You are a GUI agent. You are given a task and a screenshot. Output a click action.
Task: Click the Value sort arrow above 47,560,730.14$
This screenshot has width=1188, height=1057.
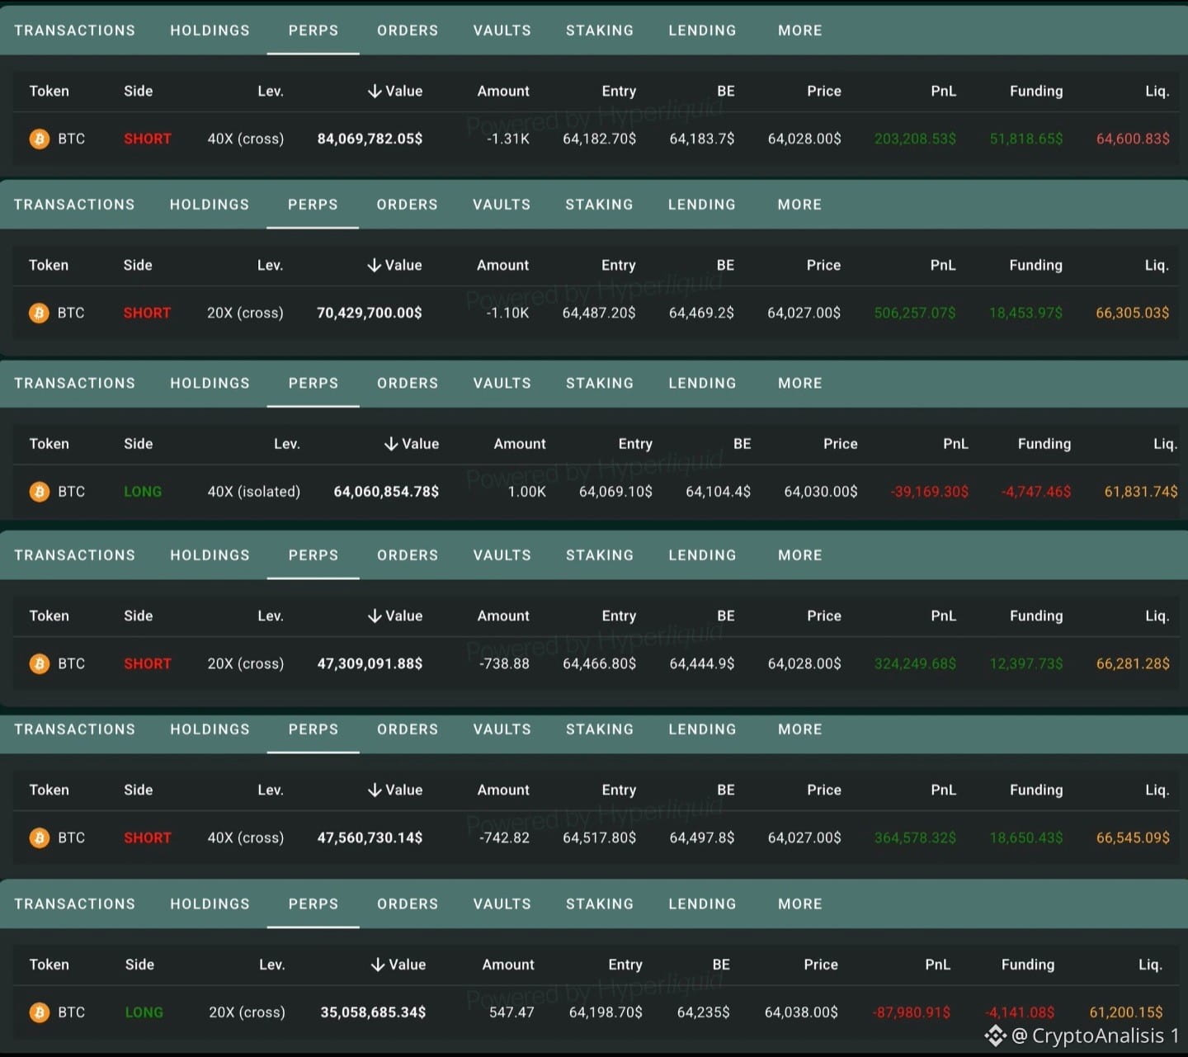374,790
